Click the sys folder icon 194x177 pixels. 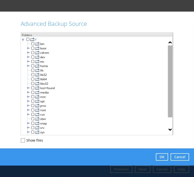pos(37,132)
